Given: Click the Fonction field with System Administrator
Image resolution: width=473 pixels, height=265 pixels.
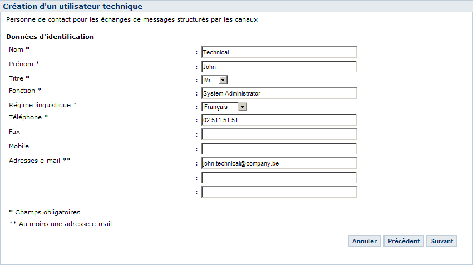Looking at the screenshot, I should pyautogui.click(x=278, y=93).
